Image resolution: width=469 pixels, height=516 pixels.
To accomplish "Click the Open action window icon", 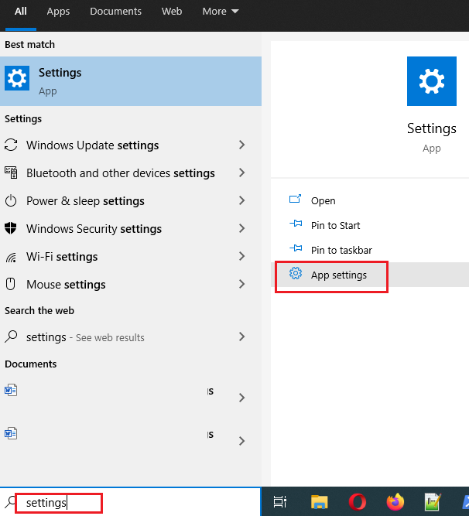I will 295,199.
